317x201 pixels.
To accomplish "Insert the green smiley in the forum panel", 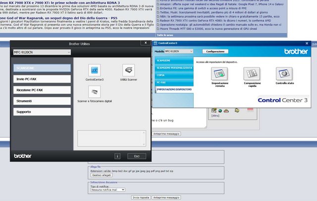I will click(220, 111).
